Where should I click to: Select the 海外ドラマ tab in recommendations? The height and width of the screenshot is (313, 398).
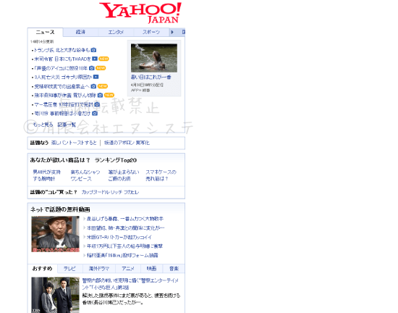[99, 269]
